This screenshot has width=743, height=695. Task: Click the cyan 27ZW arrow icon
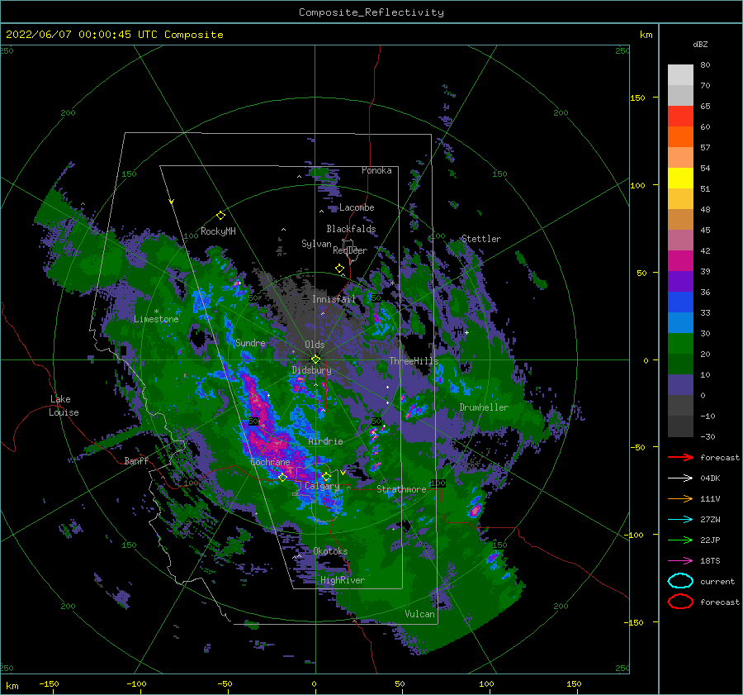coord(680,520)
